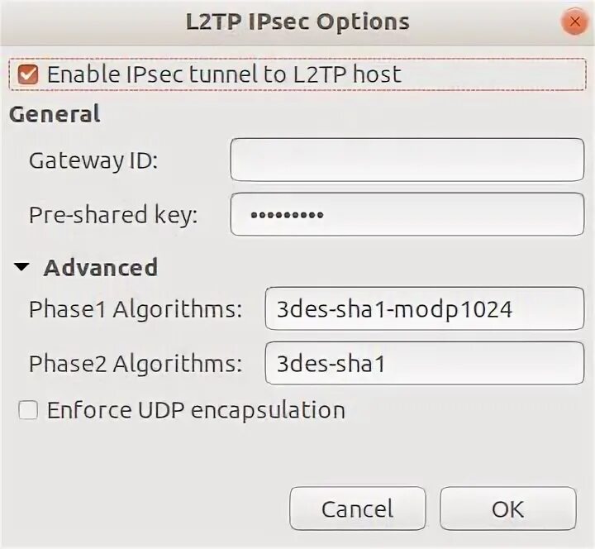Tick the Enforce UDP encapsulation checkbox
Viewport: 595px width, 549px height.
coord(28,410)
